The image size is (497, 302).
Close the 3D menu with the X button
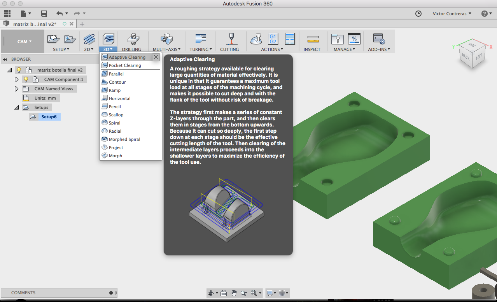tap(156, 57)
